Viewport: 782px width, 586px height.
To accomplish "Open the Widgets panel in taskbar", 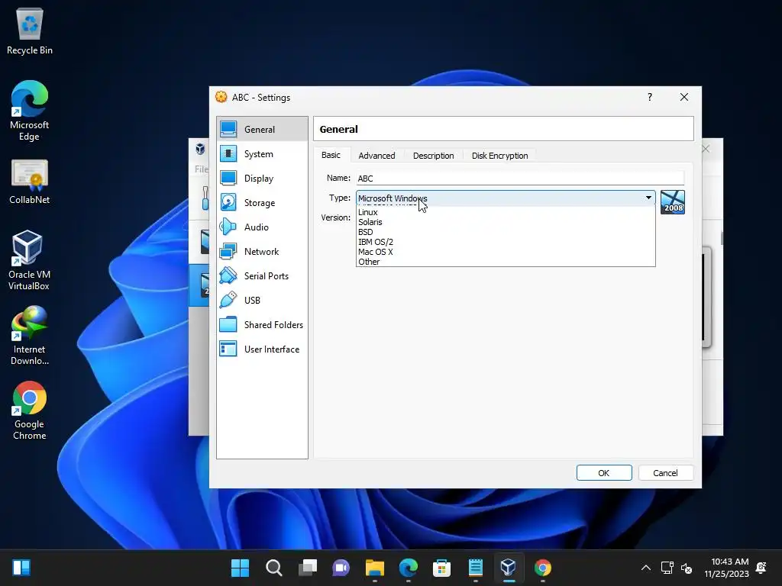I will coord(21,568).
